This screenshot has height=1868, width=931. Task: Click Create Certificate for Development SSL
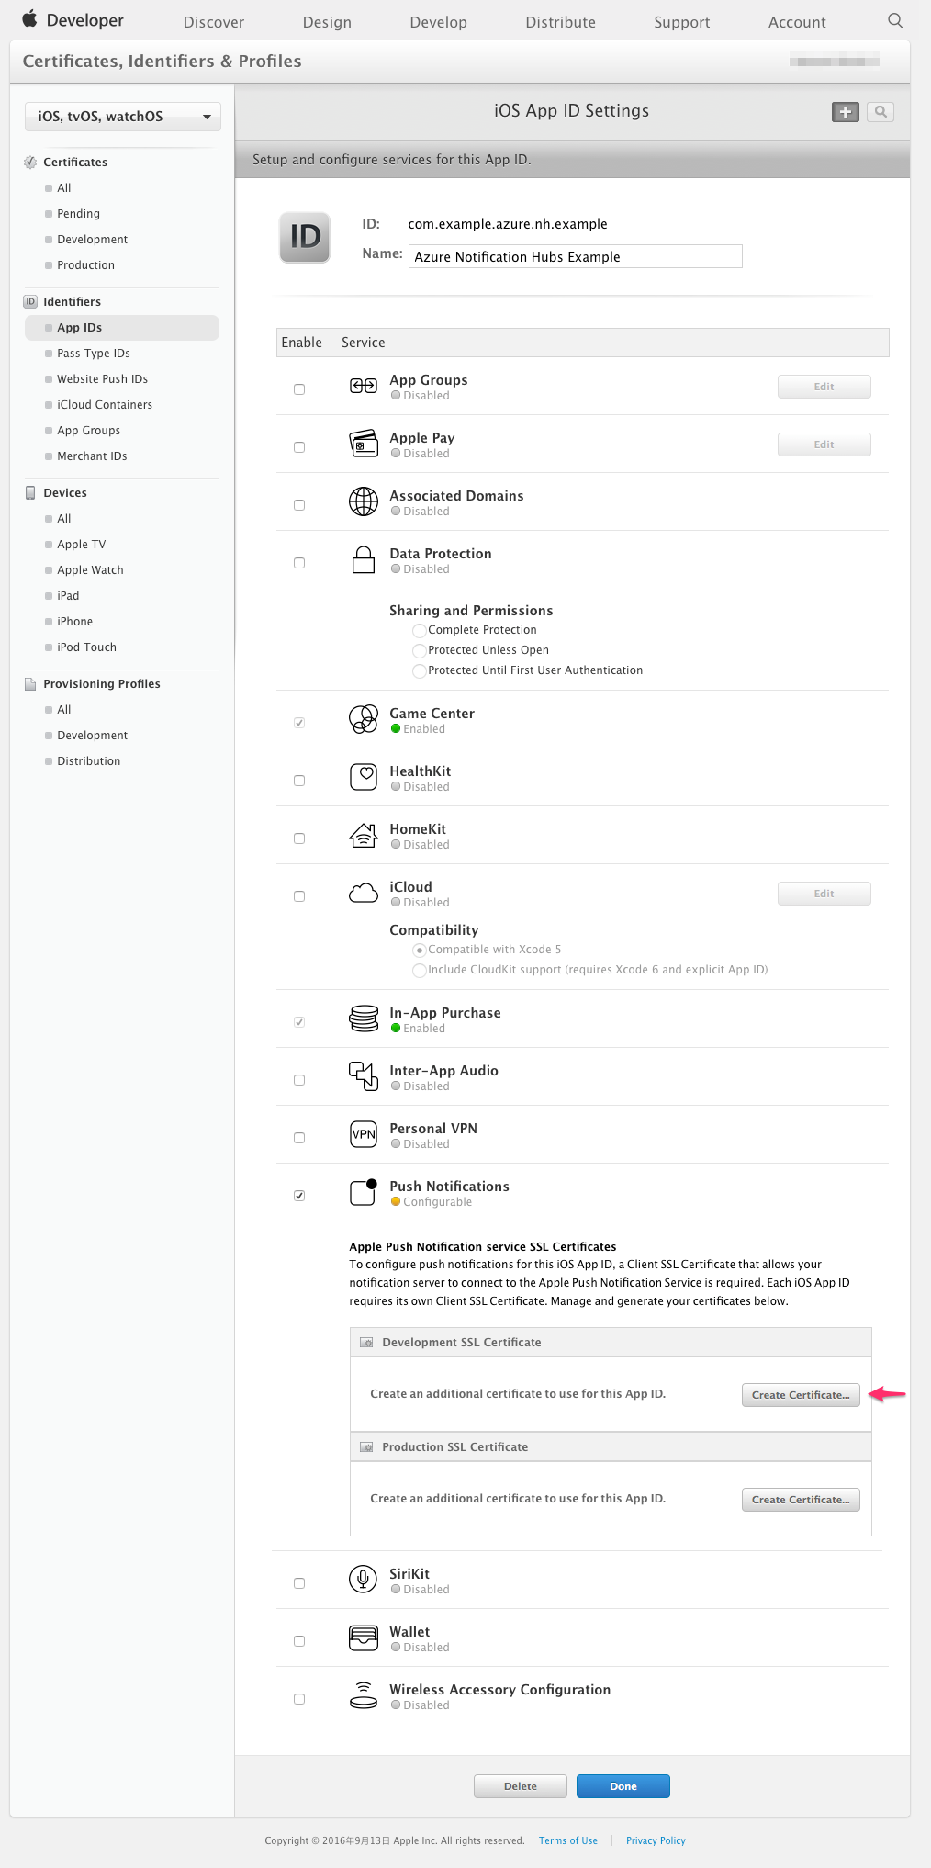800,1394
